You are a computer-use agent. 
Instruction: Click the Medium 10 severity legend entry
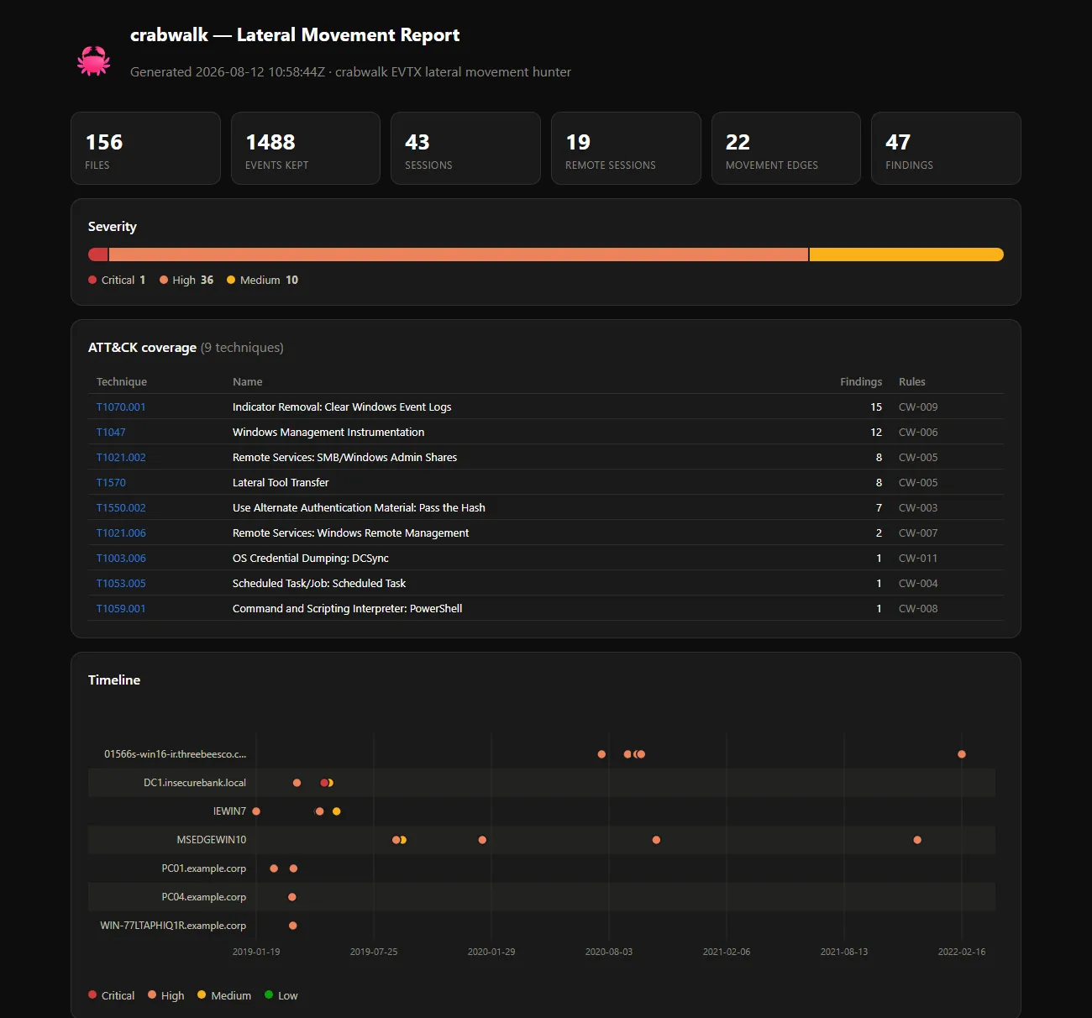262,281
